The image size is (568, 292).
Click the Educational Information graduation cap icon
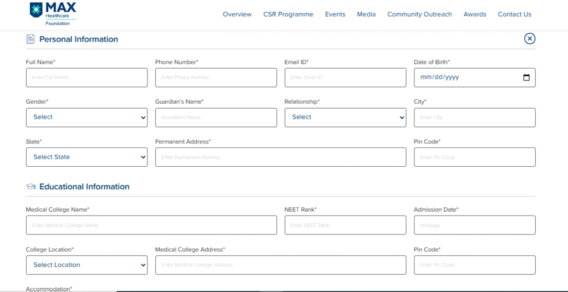coord(31,187)
